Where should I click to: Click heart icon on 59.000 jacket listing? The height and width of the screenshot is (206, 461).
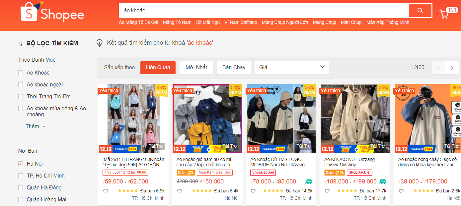[x=106, y=191]
